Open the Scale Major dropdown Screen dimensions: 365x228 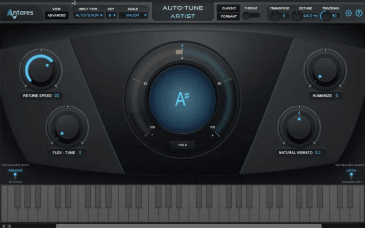pos(134,15)
